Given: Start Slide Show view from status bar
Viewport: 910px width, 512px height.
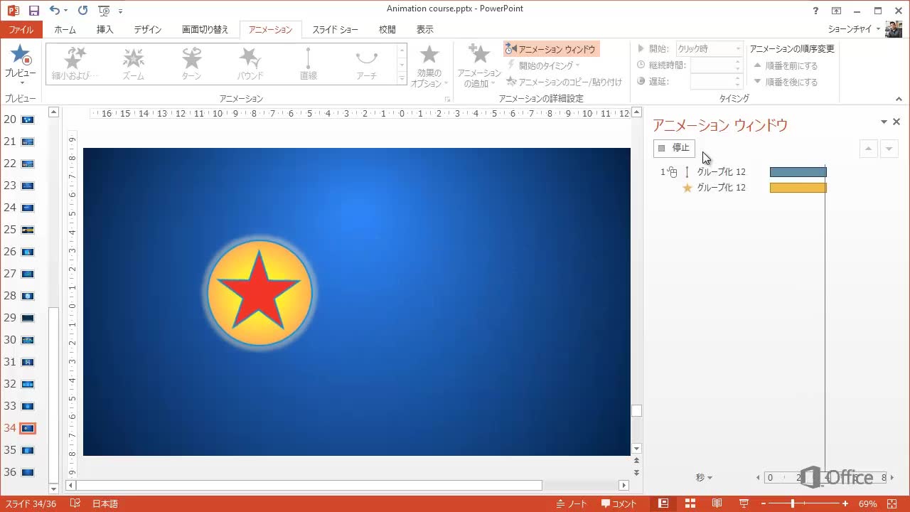Looking at the screenshot, I should [744, 503].
